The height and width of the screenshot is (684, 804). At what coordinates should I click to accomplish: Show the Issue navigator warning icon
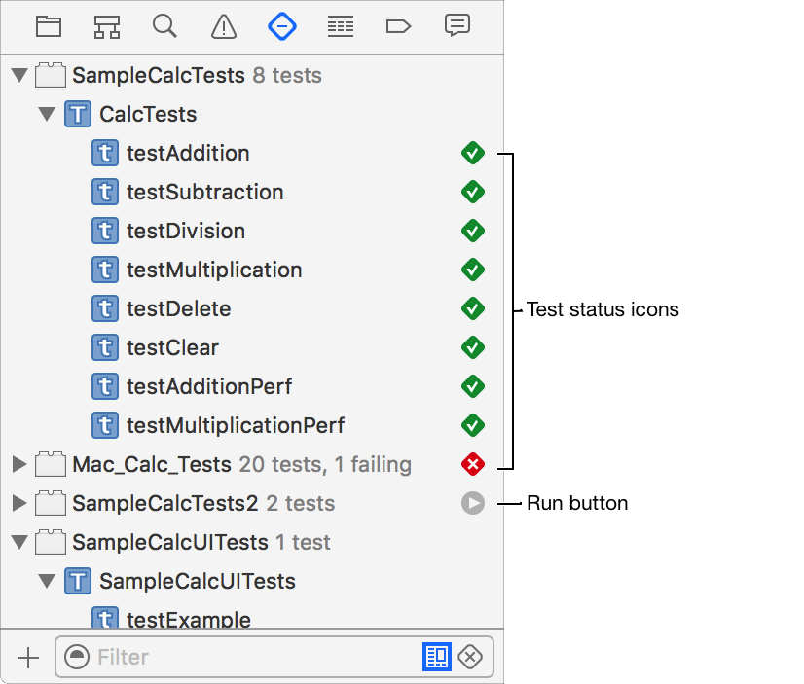coord(224,26)
